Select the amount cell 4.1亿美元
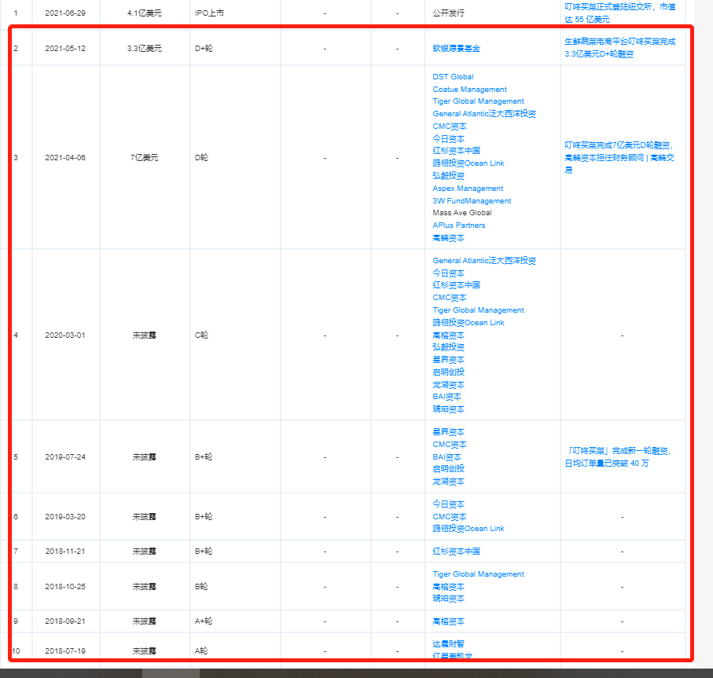 tap(144, 13)
